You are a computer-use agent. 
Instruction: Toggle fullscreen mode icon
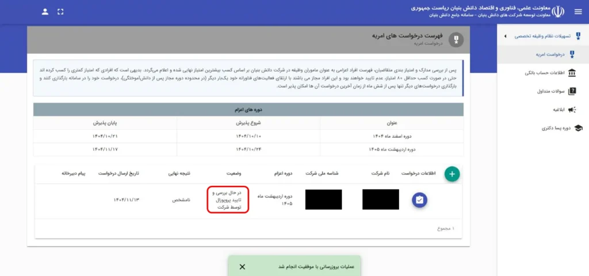point(60,11)
